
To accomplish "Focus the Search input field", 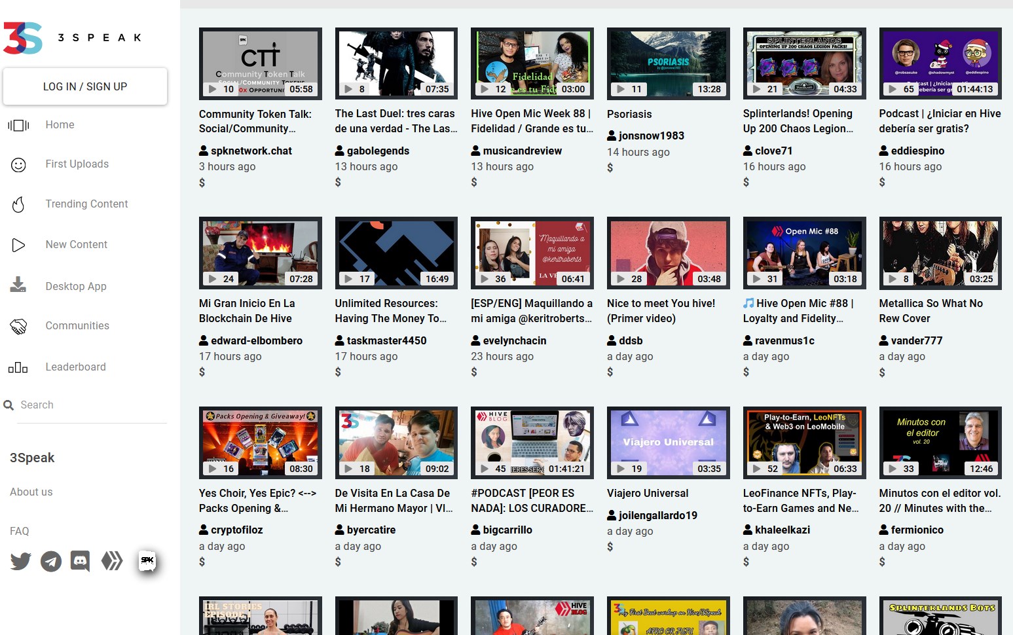I will (92, 405).
